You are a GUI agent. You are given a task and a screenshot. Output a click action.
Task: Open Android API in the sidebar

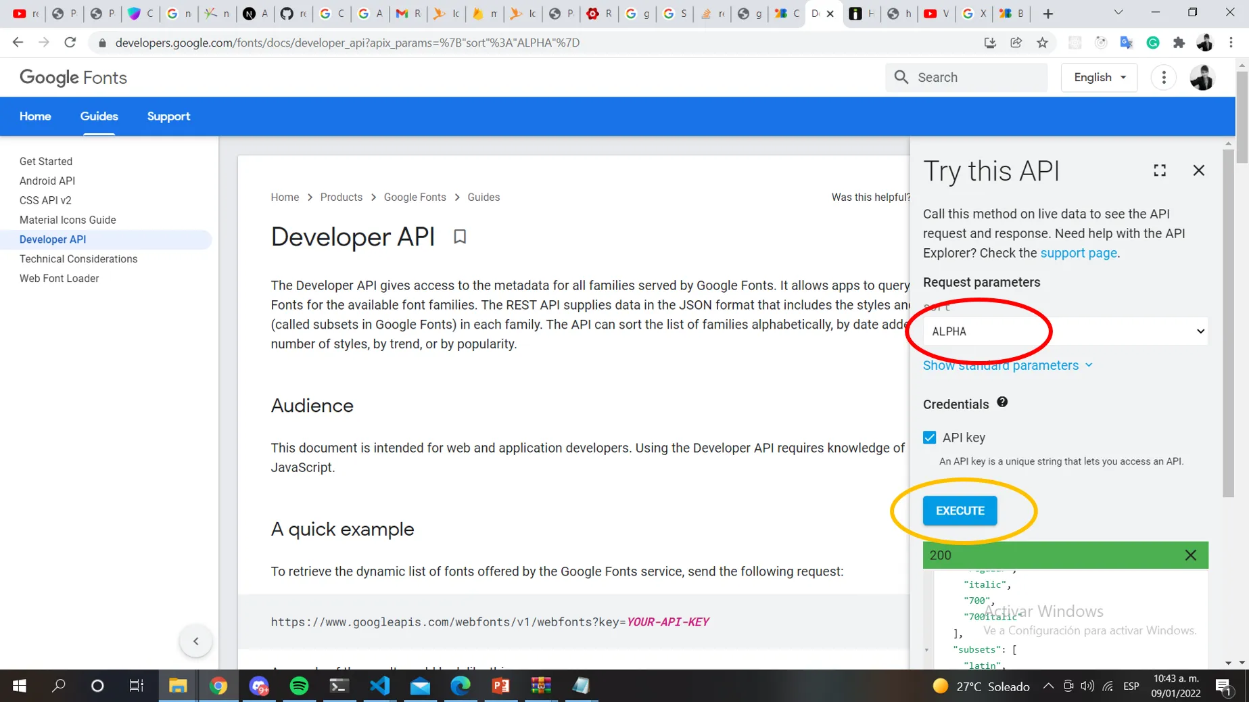(47, 181)
